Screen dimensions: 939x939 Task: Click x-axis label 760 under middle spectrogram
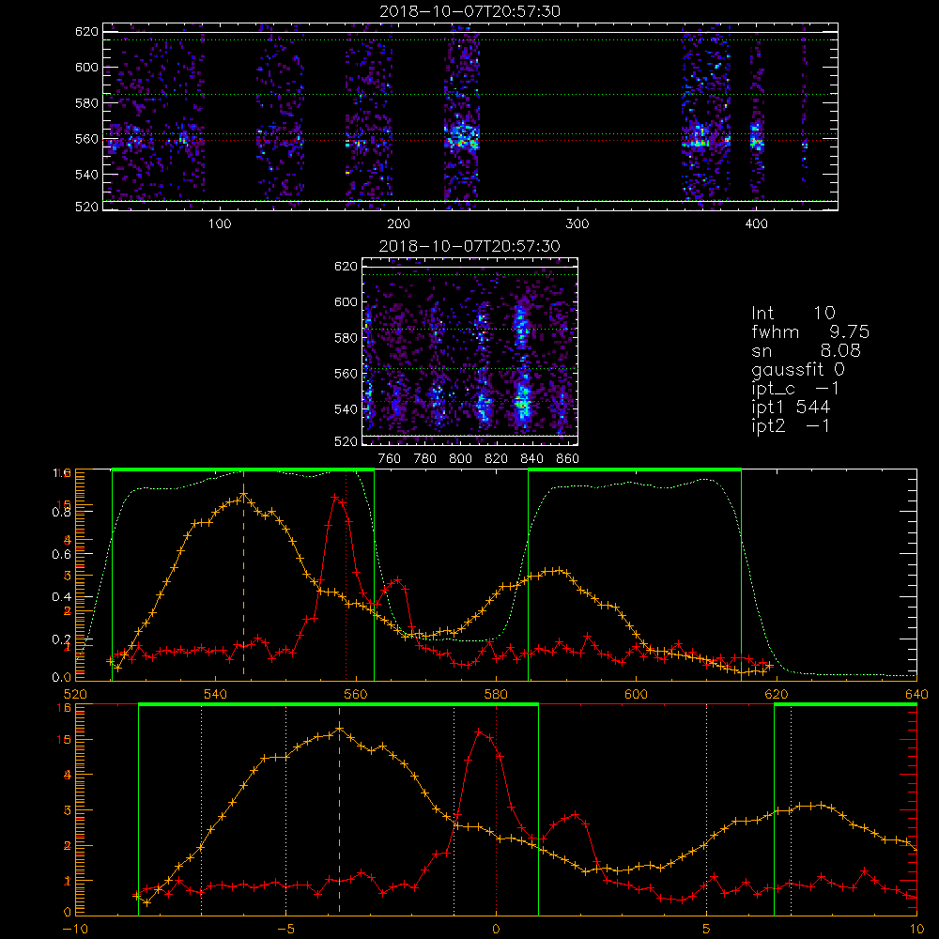coord(390,459)
